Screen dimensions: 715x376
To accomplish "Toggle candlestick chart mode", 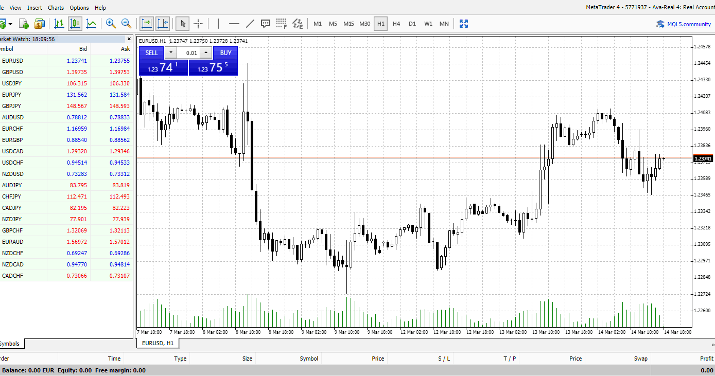I will point(75,24).
